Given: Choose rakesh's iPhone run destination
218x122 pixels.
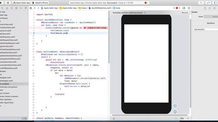Looking at the screenshot, I should pyautogui.click(x=40, y=3).
